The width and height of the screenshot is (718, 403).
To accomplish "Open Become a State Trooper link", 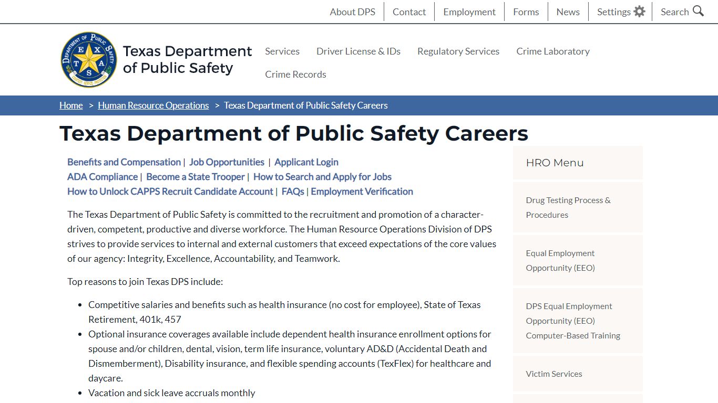I will pos(196,177).
